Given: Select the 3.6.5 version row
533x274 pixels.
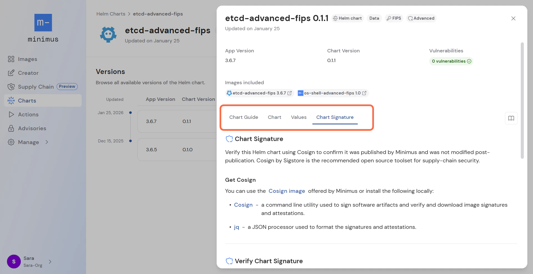Looking at the screenshot, I should coord(177,150).
